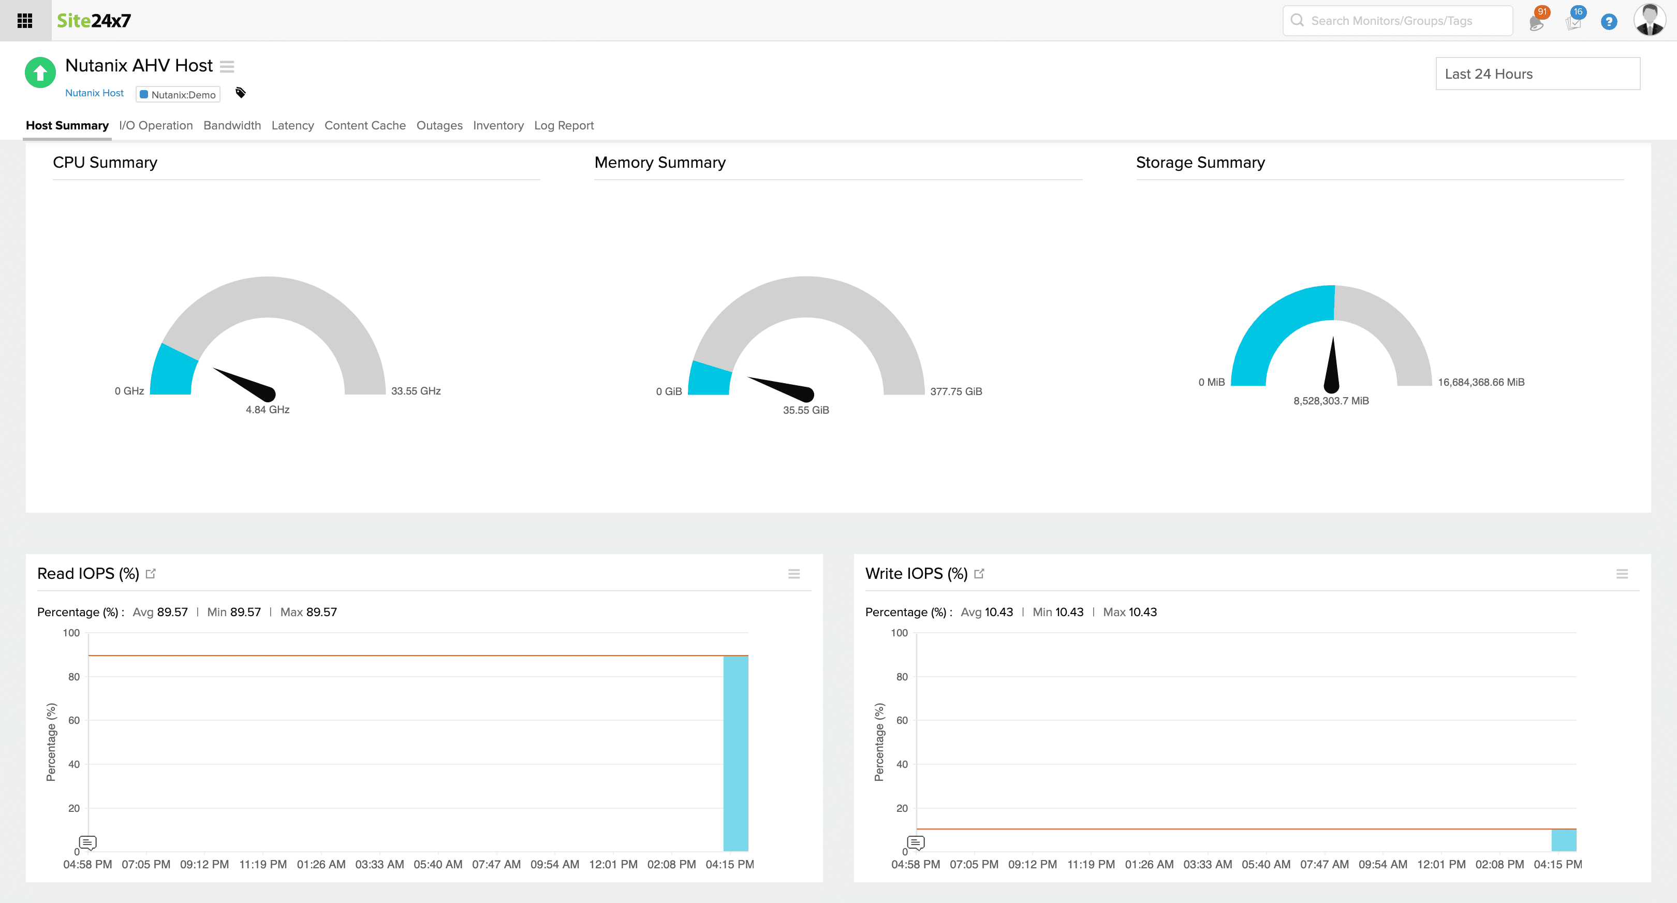1677x903 pixels.
Task: Open the apps grid launcher
Action: (25, 20)
